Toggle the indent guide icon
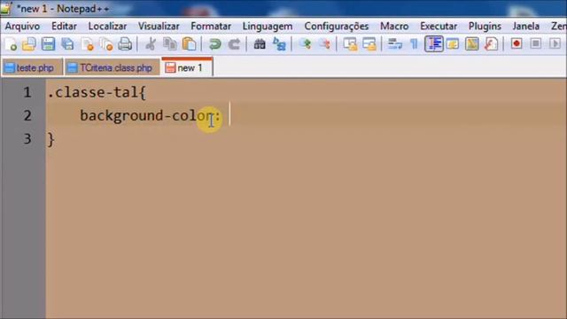567x319 pixels. point(433,44)
